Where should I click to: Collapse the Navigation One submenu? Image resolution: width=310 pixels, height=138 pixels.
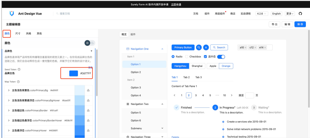click(x=162, y=49)
